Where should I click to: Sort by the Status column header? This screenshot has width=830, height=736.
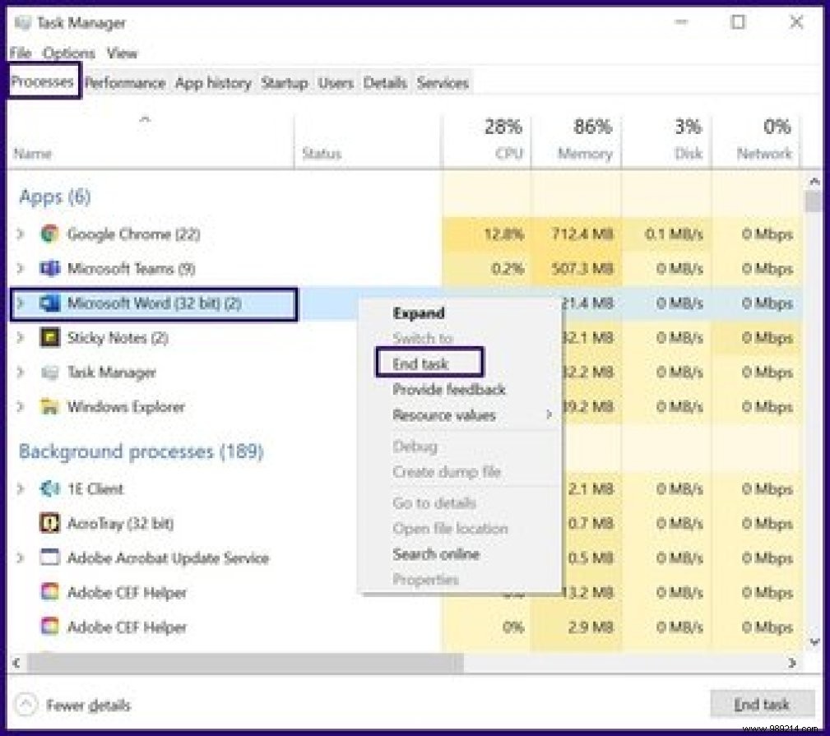tap(368, 141)
